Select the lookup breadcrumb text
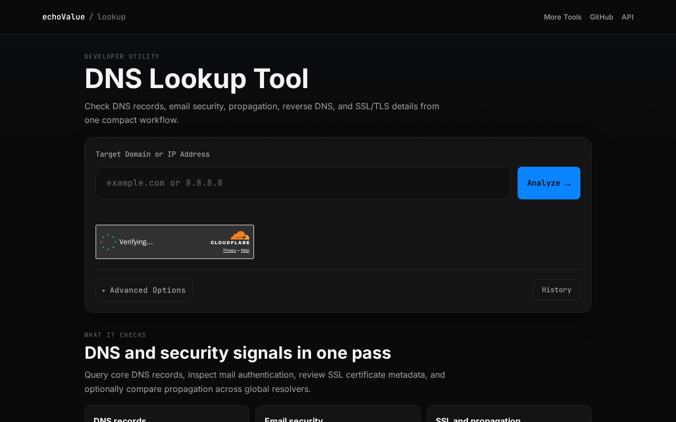The width and height of the screenshot is (676, 422). click(x=111, y=17)
